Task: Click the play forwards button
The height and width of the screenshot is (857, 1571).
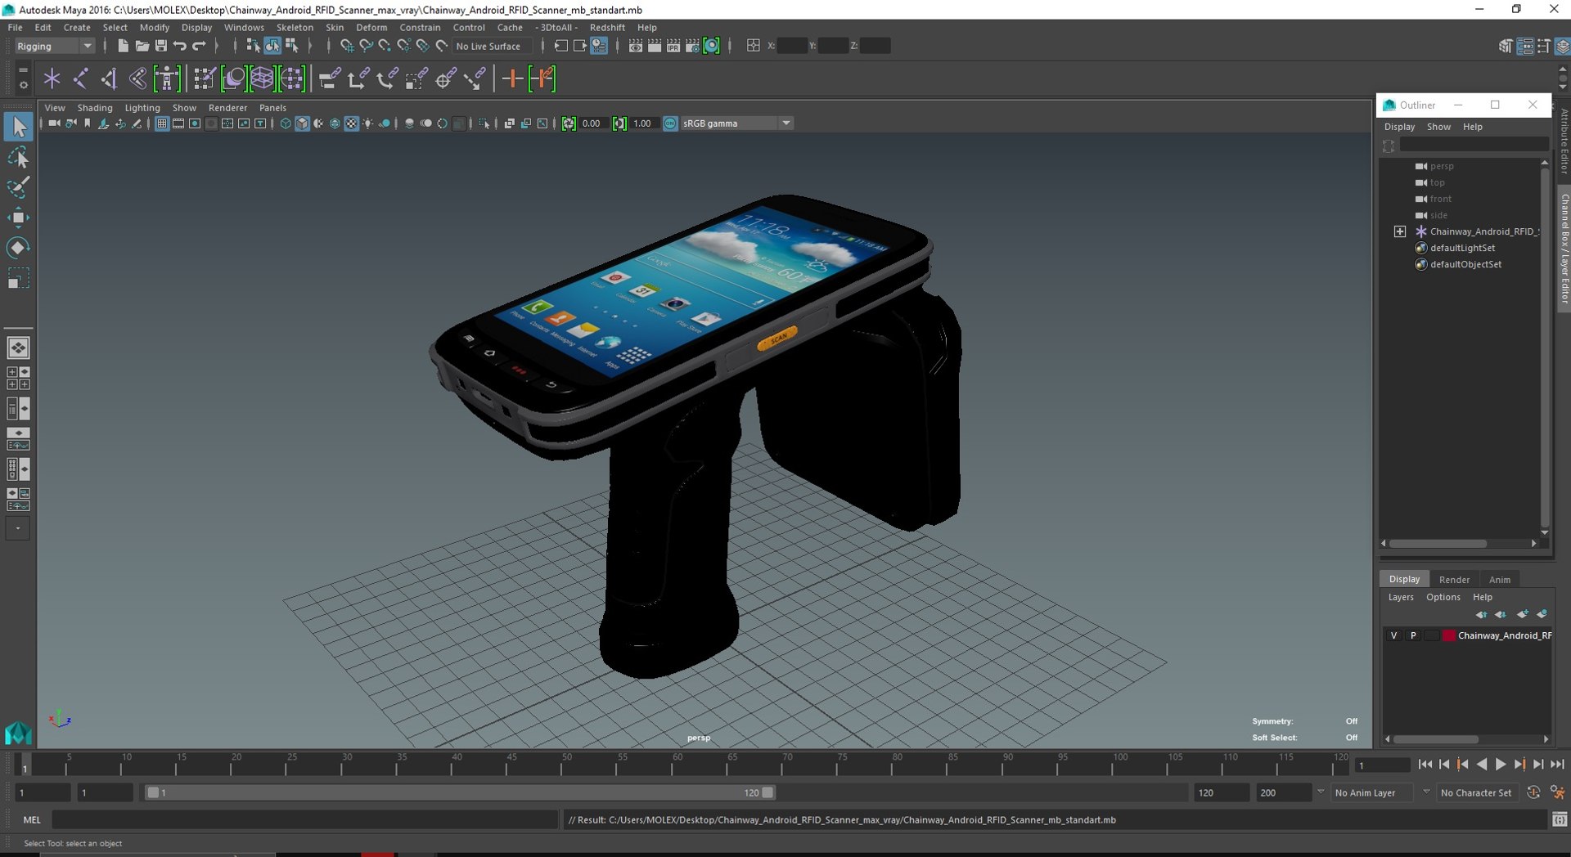Action: (x=1501, y=765)
